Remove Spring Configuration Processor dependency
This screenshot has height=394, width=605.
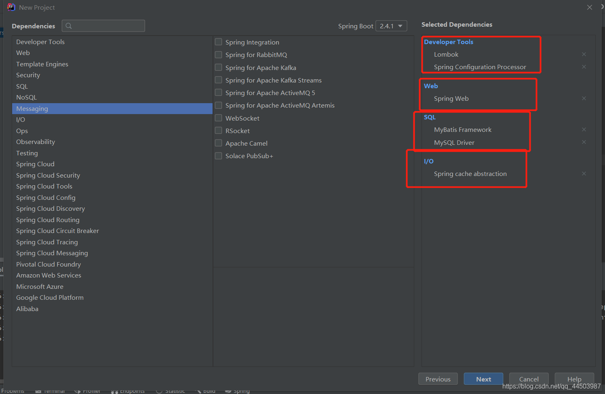tap(584, 67)
